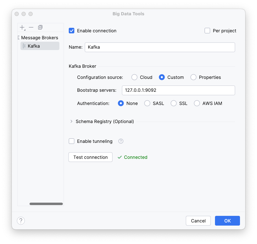Click the add connection plus icon
Viewport: 257px width, 244px height.
click(x=22, y=27)
